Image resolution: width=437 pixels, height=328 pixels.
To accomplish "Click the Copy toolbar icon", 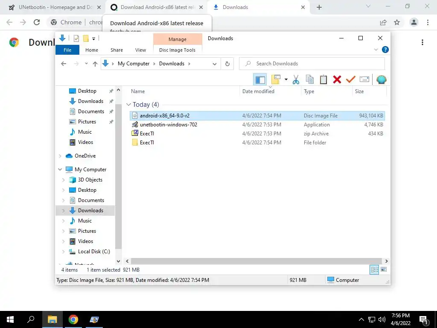I will point(310,79).
